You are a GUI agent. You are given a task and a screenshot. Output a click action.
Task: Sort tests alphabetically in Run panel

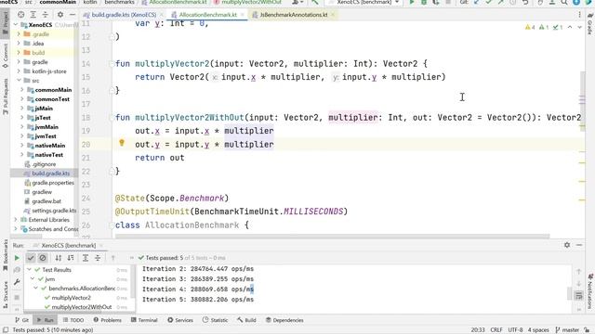[x=58, y=258]
